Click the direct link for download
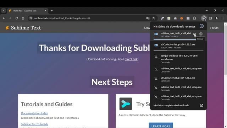The image size is (227, 128). [131, 59]
